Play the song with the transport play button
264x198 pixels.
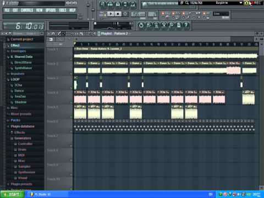click(111, 14)
